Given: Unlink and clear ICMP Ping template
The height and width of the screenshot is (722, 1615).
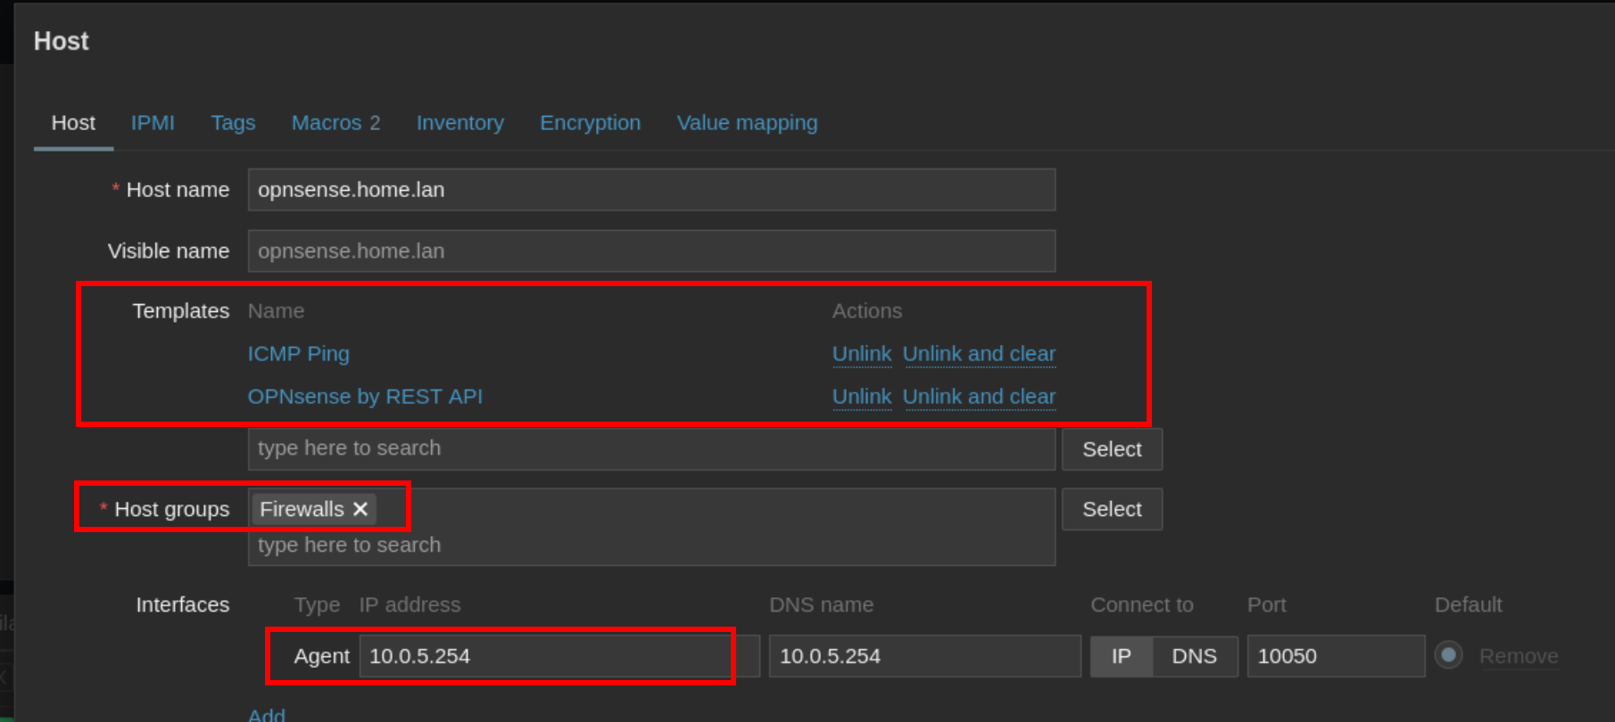Looking at the screenshot, I should pyautogui.click(x=979, y=354).
